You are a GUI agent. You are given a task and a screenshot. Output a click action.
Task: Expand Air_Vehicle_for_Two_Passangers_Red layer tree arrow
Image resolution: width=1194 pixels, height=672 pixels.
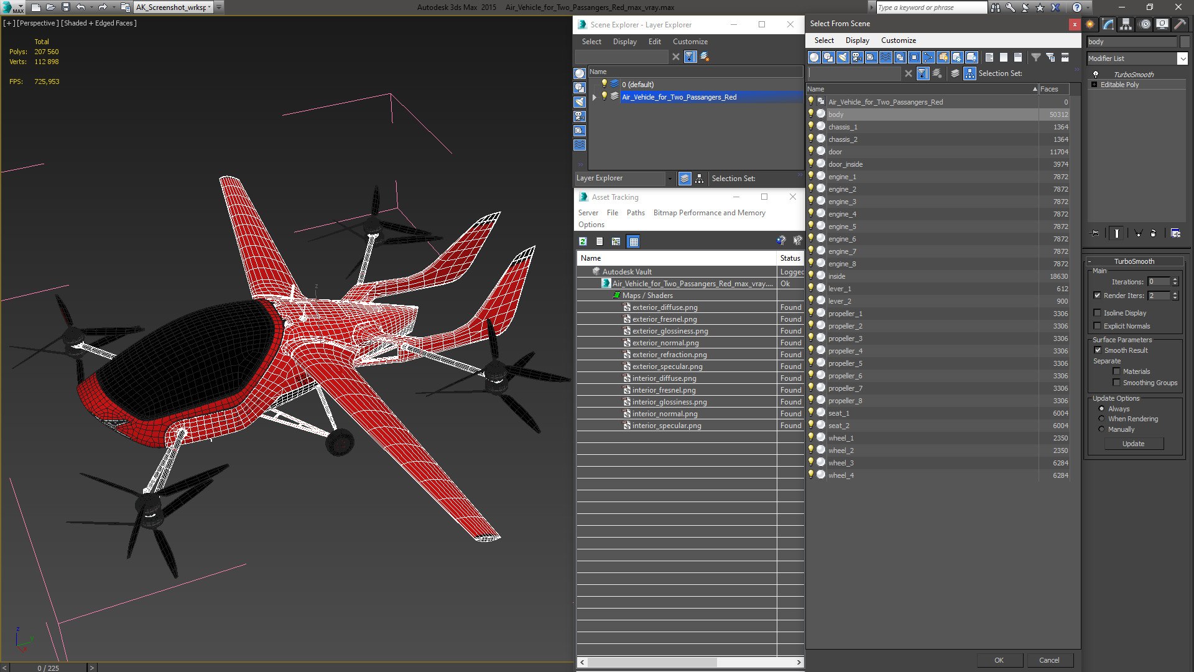(x=595, y=97)
